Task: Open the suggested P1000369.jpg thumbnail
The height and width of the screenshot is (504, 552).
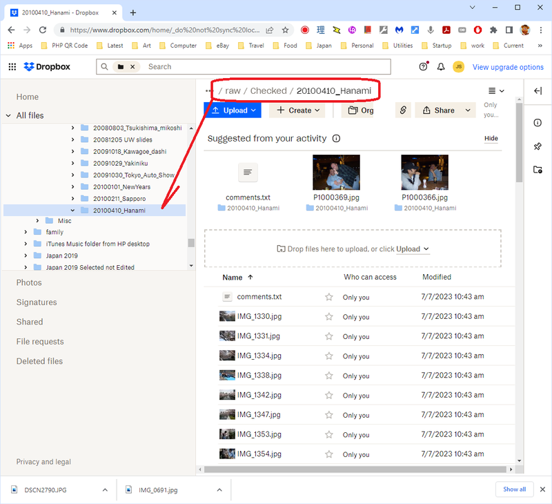Action: [336, 173]
